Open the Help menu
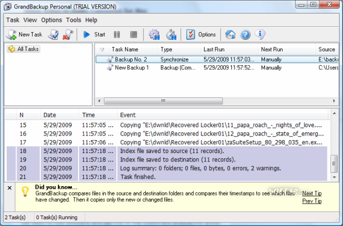Screen dimensions: 343x226 (91, 20)
